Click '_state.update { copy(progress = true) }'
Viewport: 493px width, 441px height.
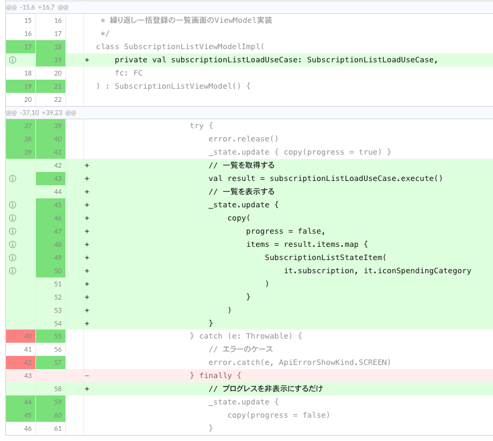(300, 152)
